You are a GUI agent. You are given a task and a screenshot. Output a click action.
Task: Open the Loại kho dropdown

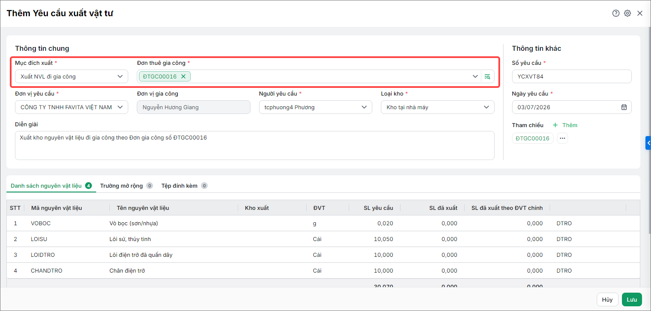click(438, 107)
